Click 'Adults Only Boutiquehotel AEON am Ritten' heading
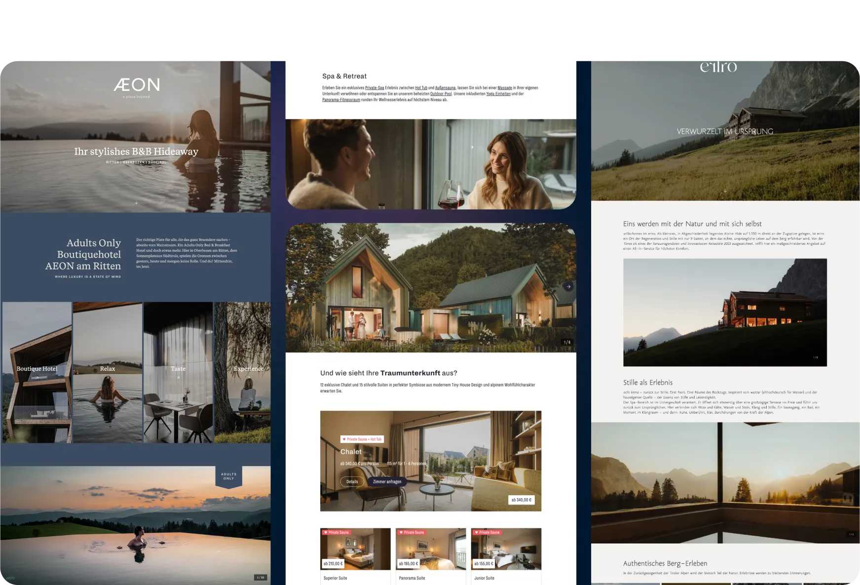 83,254
